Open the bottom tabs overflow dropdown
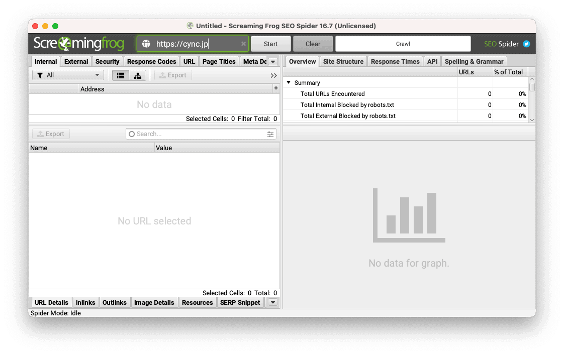This screenshot has width=564, height=354. (272, 302)
